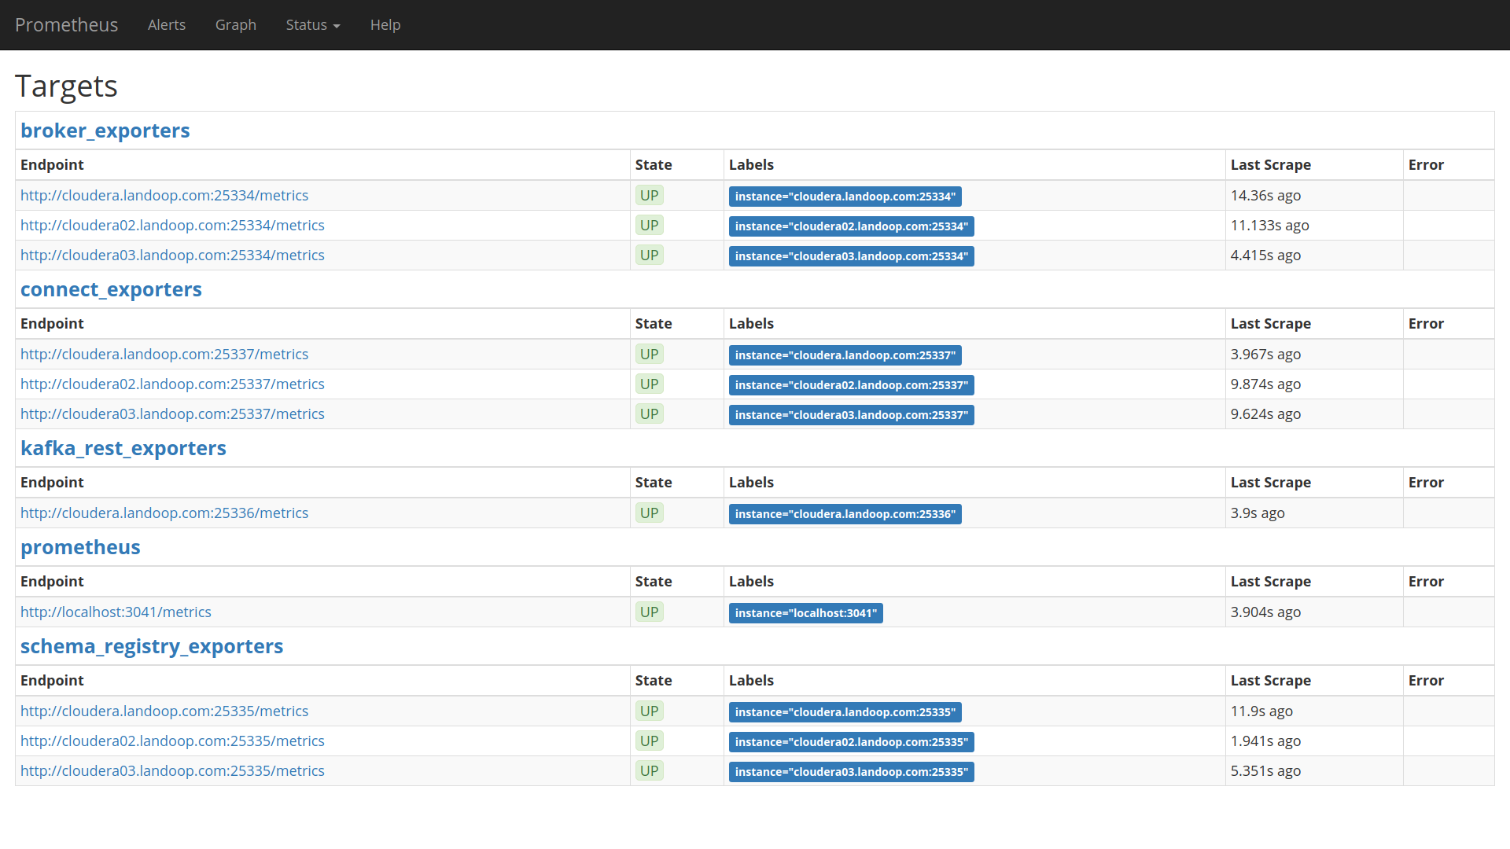The image size is (1510, 849).
Task: Click the Prometheus logo/home icon
Action: coord(69,24)
